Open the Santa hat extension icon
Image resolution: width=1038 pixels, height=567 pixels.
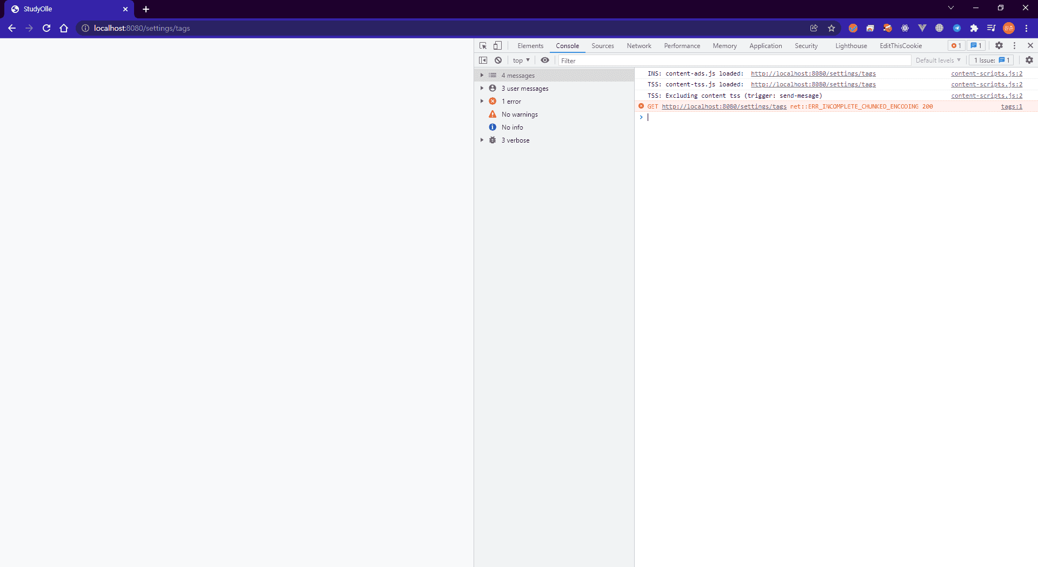(x=888, y=28)
